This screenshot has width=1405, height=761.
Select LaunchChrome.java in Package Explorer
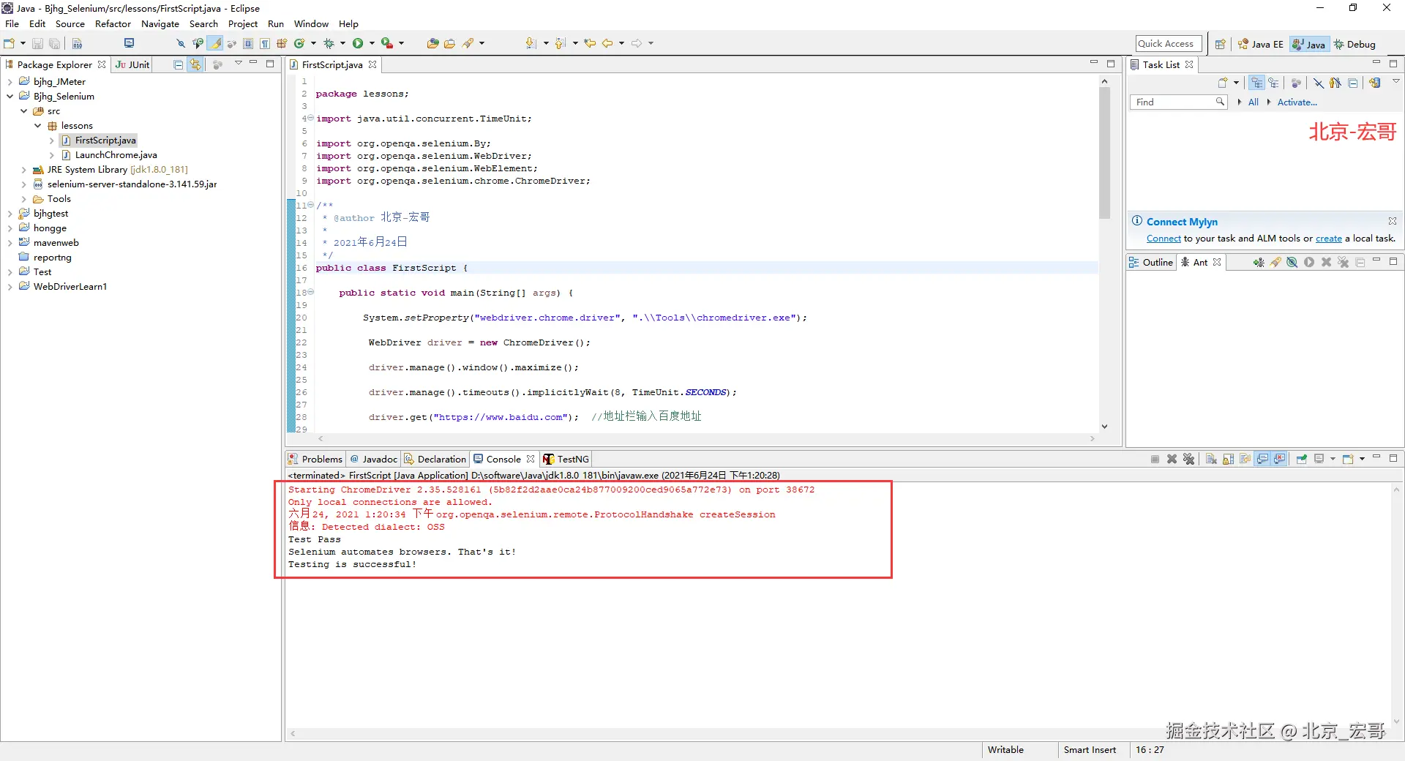pyautogui.click(x=116, y=155)
